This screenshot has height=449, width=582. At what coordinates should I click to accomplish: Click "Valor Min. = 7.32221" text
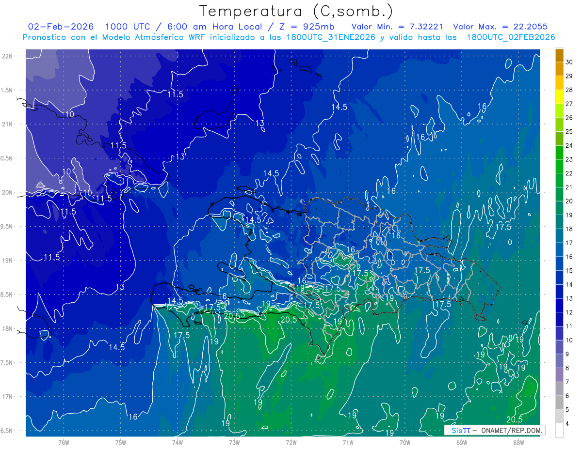(x=396, y=27)
